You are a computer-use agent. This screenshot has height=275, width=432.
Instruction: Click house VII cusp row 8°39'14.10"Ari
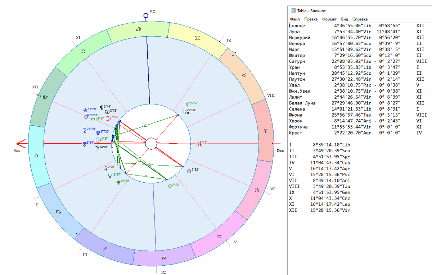point(319,180)
